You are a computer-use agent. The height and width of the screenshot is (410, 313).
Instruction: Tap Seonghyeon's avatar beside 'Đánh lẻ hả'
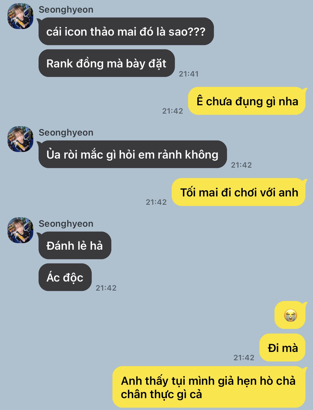click(x=20, y=230)
